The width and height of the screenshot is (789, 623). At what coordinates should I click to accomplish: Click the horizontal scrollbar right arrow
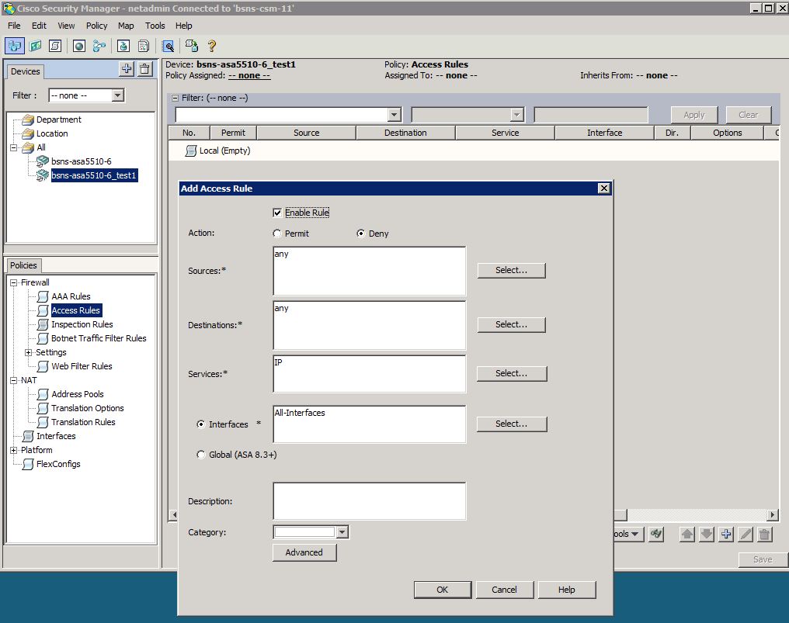click(773, 515)
